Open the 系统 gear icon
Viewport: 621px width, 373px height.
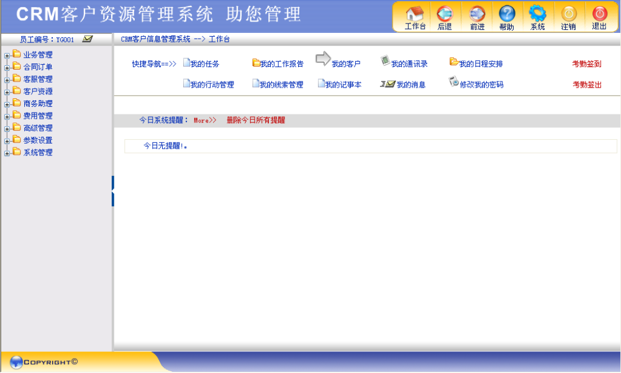click(537, 14)
